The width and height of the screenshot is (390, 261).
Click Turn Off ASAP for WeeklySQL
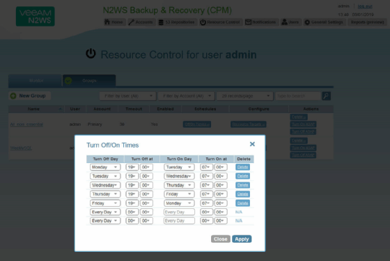pyautogui.click(x=303, y=155)
